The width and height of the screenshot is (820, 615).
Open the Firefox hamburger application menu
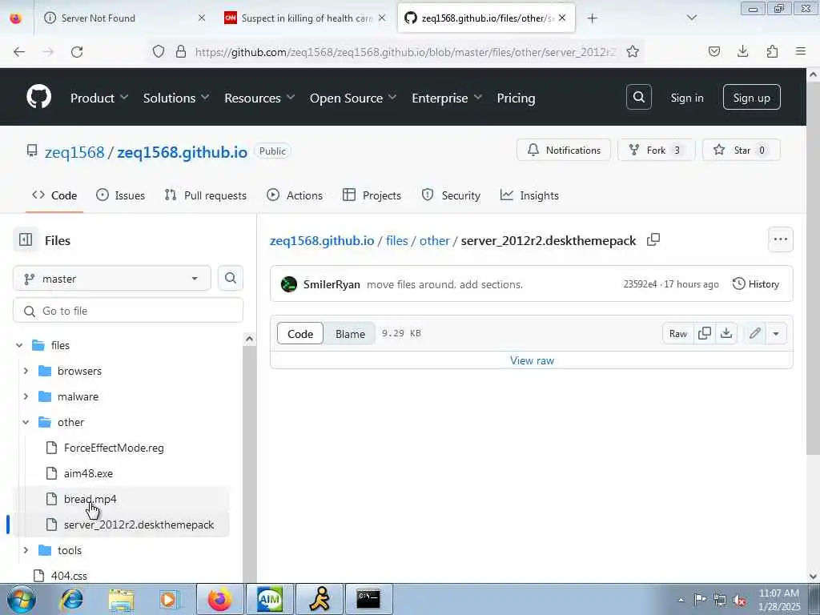pyautogui.click(x=801, y=51)
